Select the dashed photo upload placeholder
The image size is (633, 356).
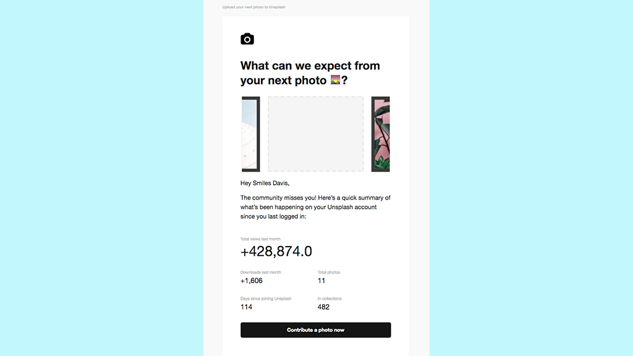click(x=315, y=133)
